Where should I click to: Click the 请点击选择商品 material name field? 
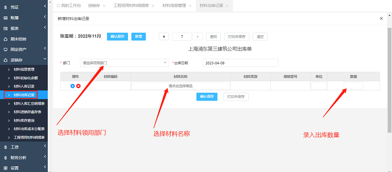180,86
